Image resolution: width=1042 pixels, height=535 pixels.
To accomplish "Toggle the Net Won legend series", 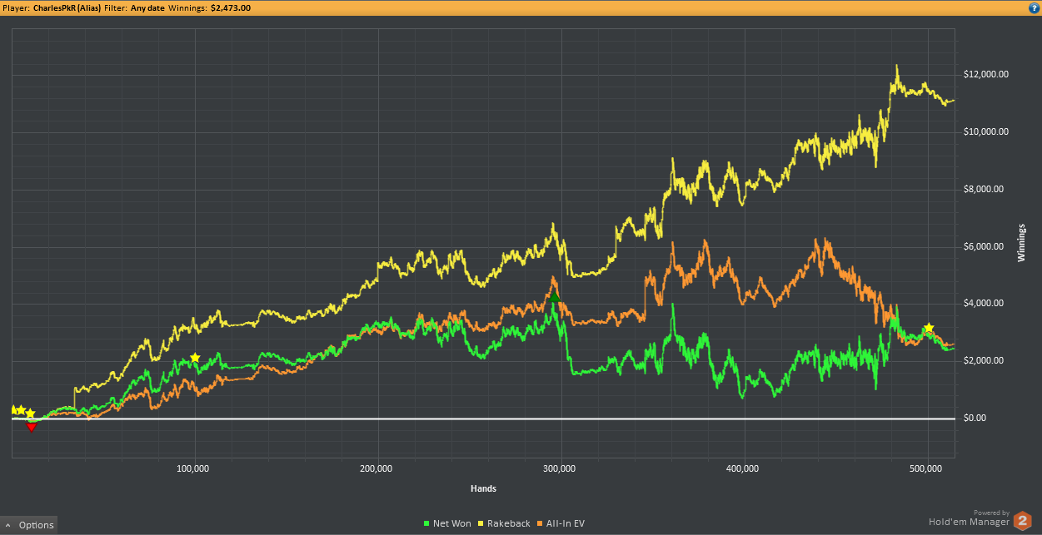I will (447, 523).
